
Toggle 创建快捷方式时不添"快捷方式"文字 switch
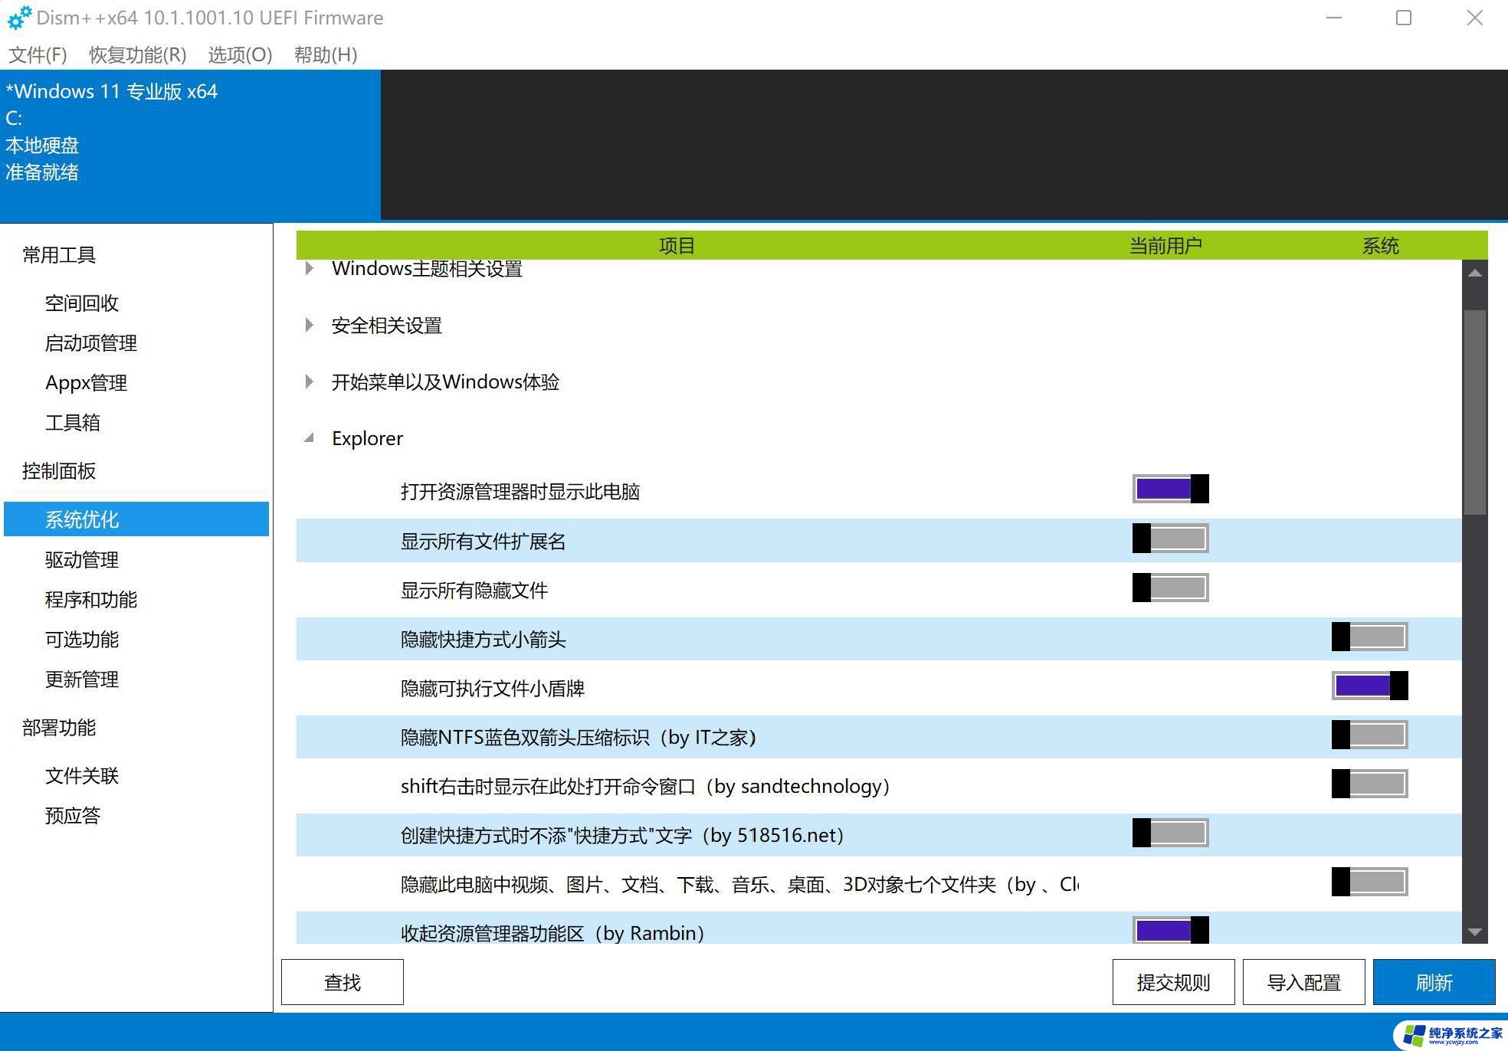click(x=1170, y=833)
